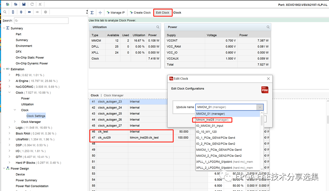The height and width of the screenshot is (191, 329).
Task: Click the search magnifier in left toolbar
Action: (5, 12)
